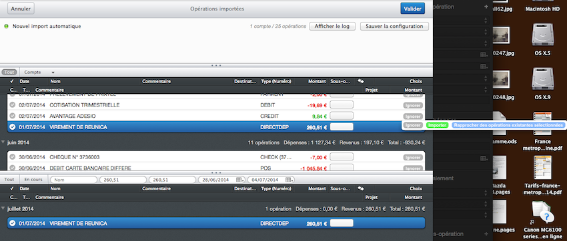Collapse the juin 2014 group
Image resolution: width=567 pixels, height=241 pixels.
pyautogui.click(x=3, y=143)
